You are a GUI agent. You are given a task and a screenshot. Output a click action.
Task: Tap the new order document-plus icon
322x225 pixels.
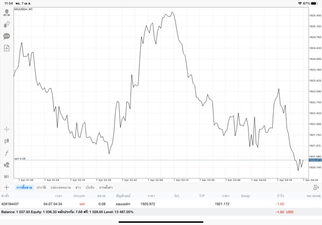click(7, 48)
